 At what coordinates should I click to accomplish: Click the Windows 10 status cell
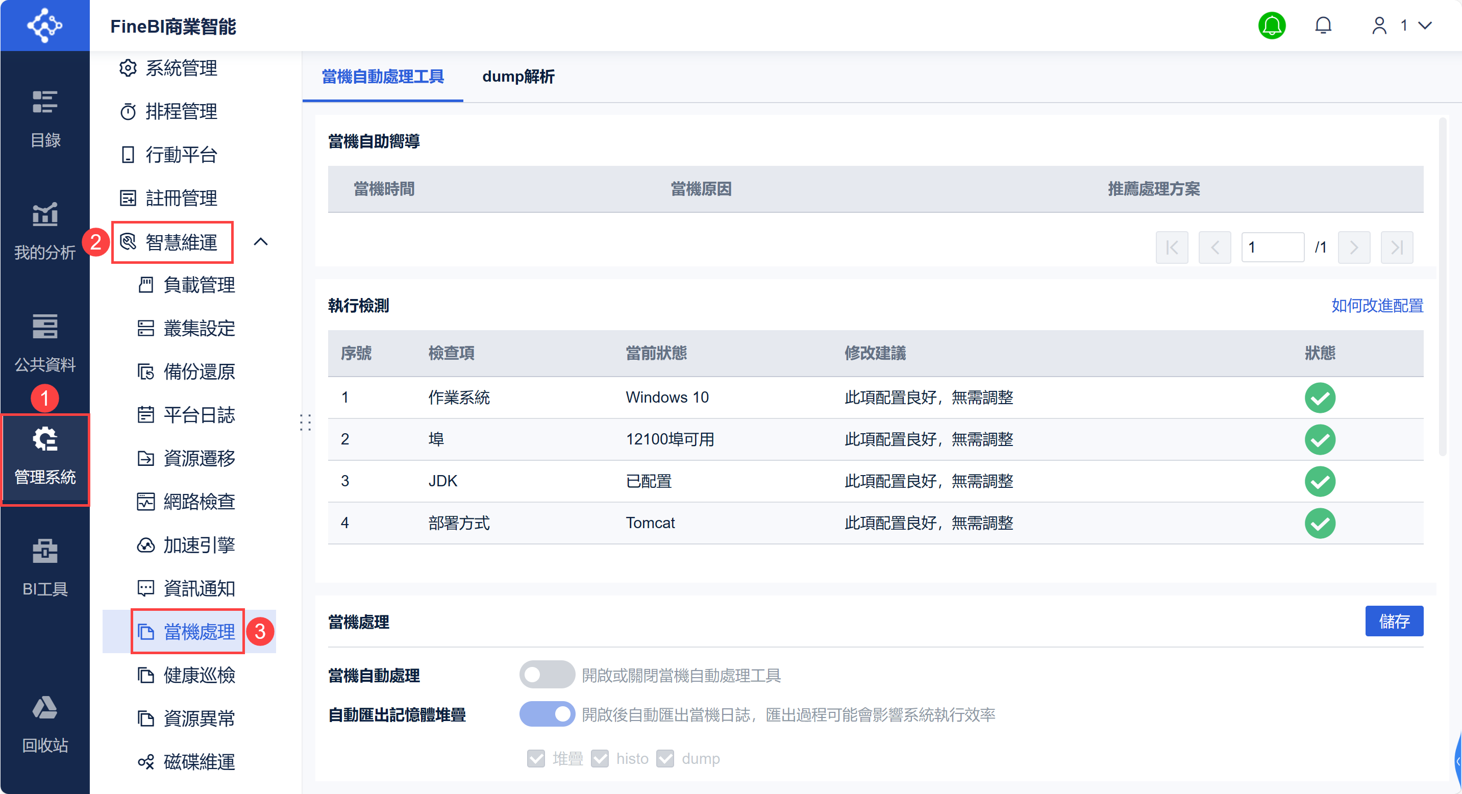tap(667, 398)
